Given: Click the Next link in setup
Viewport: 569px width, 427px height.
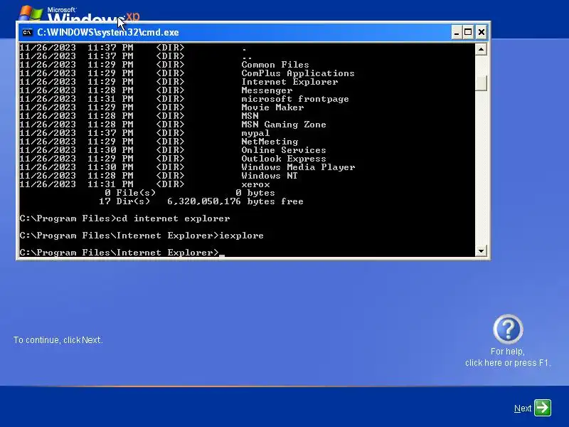Looking at the screenshot, I should click(x=523, y=408).
